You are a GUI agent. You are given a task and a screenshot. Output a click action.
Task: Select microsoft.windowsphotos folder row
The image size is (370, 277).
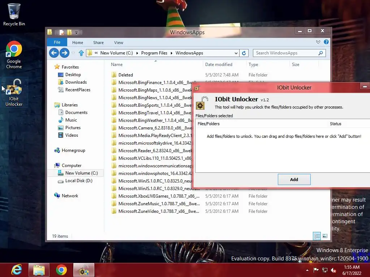(x=151, y=173)
